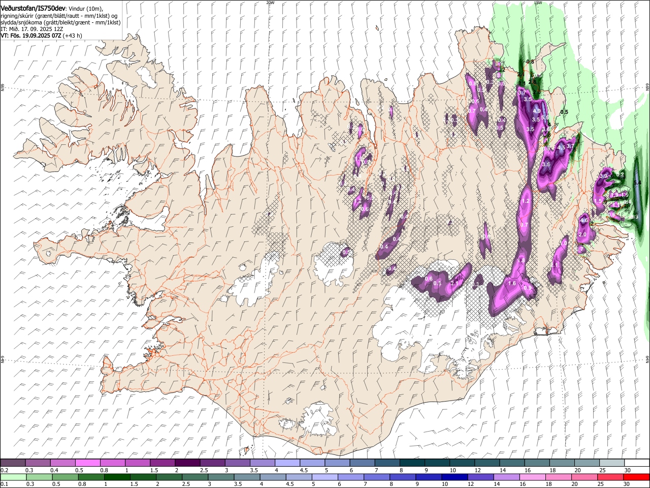Click the 'VT: Fös. 19.09.2025 07Z' valid time
Image resolution: width=650 pixels, height=488 pixels.
point(31,36)
